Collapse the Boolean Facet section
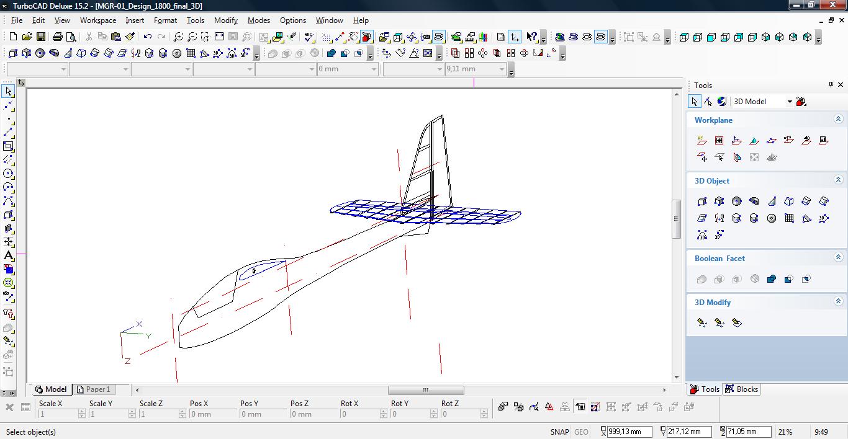 tap(838, 258)
